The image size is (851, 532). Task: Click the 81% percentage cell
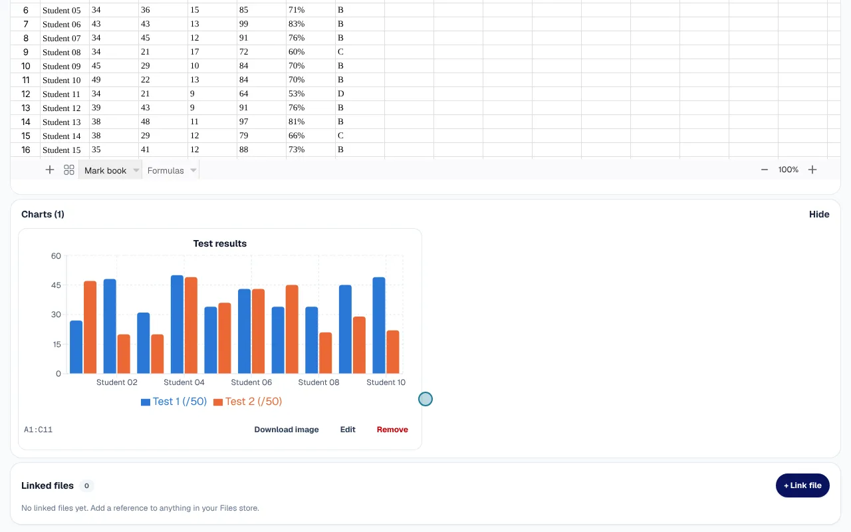tap(310, 122)
